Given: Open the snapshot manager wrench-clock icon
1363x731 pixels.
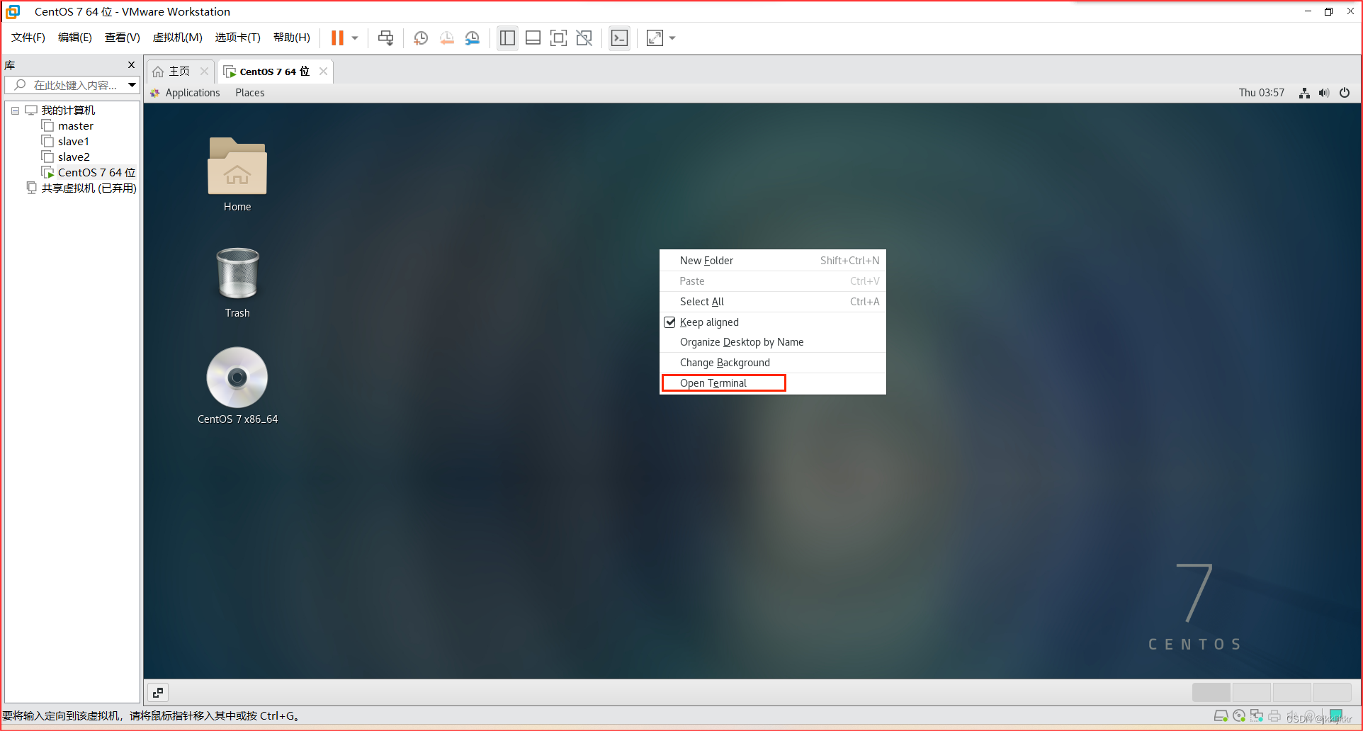Looking at the screenshot, I should 473,38.
